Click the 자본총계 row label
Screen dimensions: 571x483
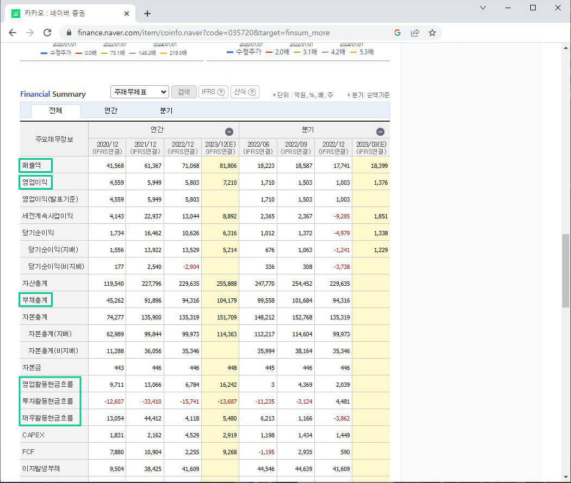(35, 317)
